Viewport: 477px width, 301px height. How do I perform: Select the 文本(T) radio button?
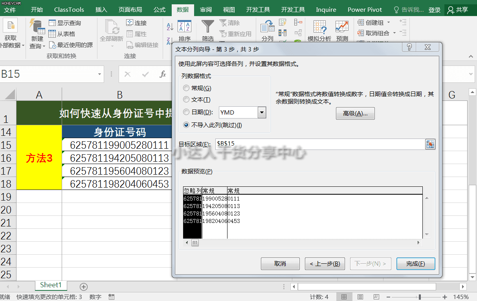(186, 100)
